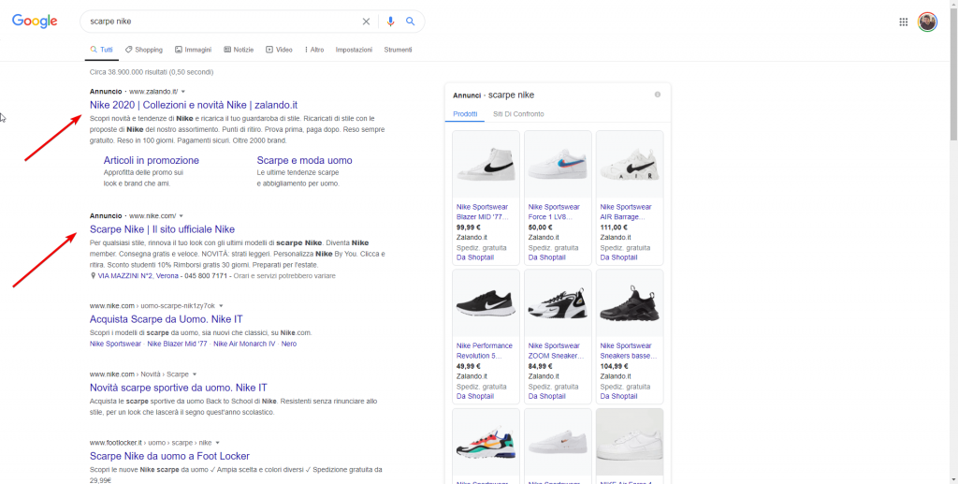Start voice search with microphone icon
The image size is (958, 484).
click(391, 22)
